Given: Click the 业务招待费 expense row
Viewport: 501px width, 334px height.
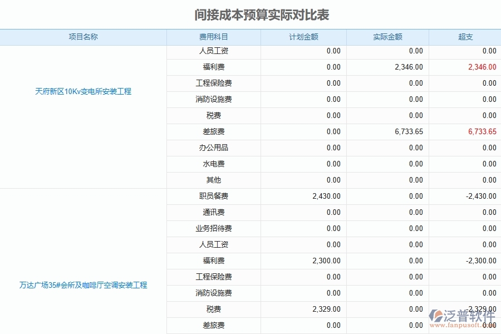Looking at the screenshot, I should pyautogui.click(x=214, y=228).
